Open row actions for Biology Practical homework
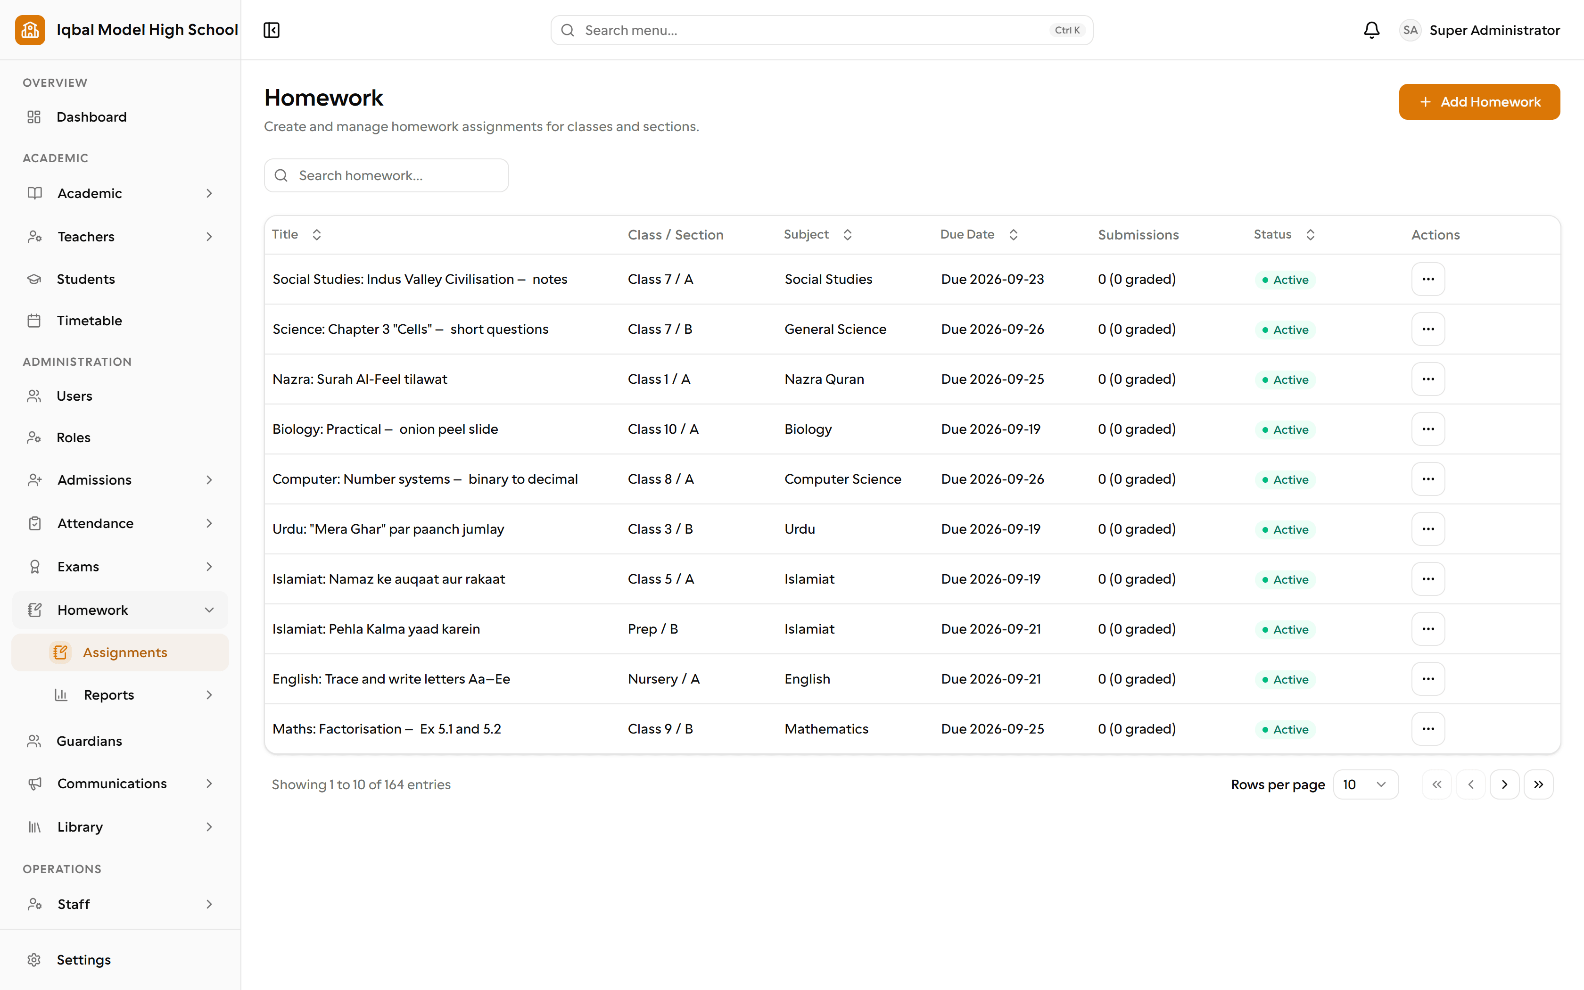Image resolution: width=1584 pixels, height=990 pixels. 1427,429
